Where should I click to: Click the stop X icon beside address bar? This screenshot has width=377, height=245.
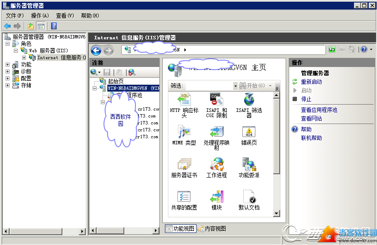(342, 49)
